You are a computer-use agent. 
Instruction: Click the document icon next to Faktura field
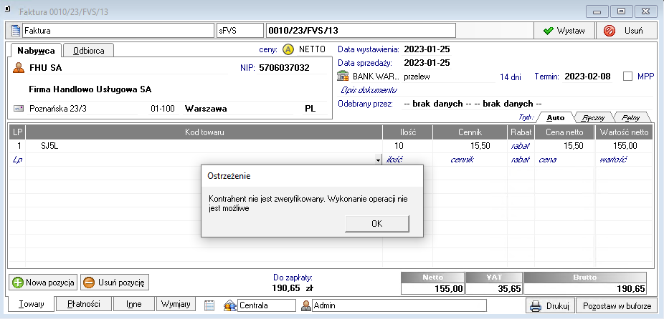click(15, 31)
